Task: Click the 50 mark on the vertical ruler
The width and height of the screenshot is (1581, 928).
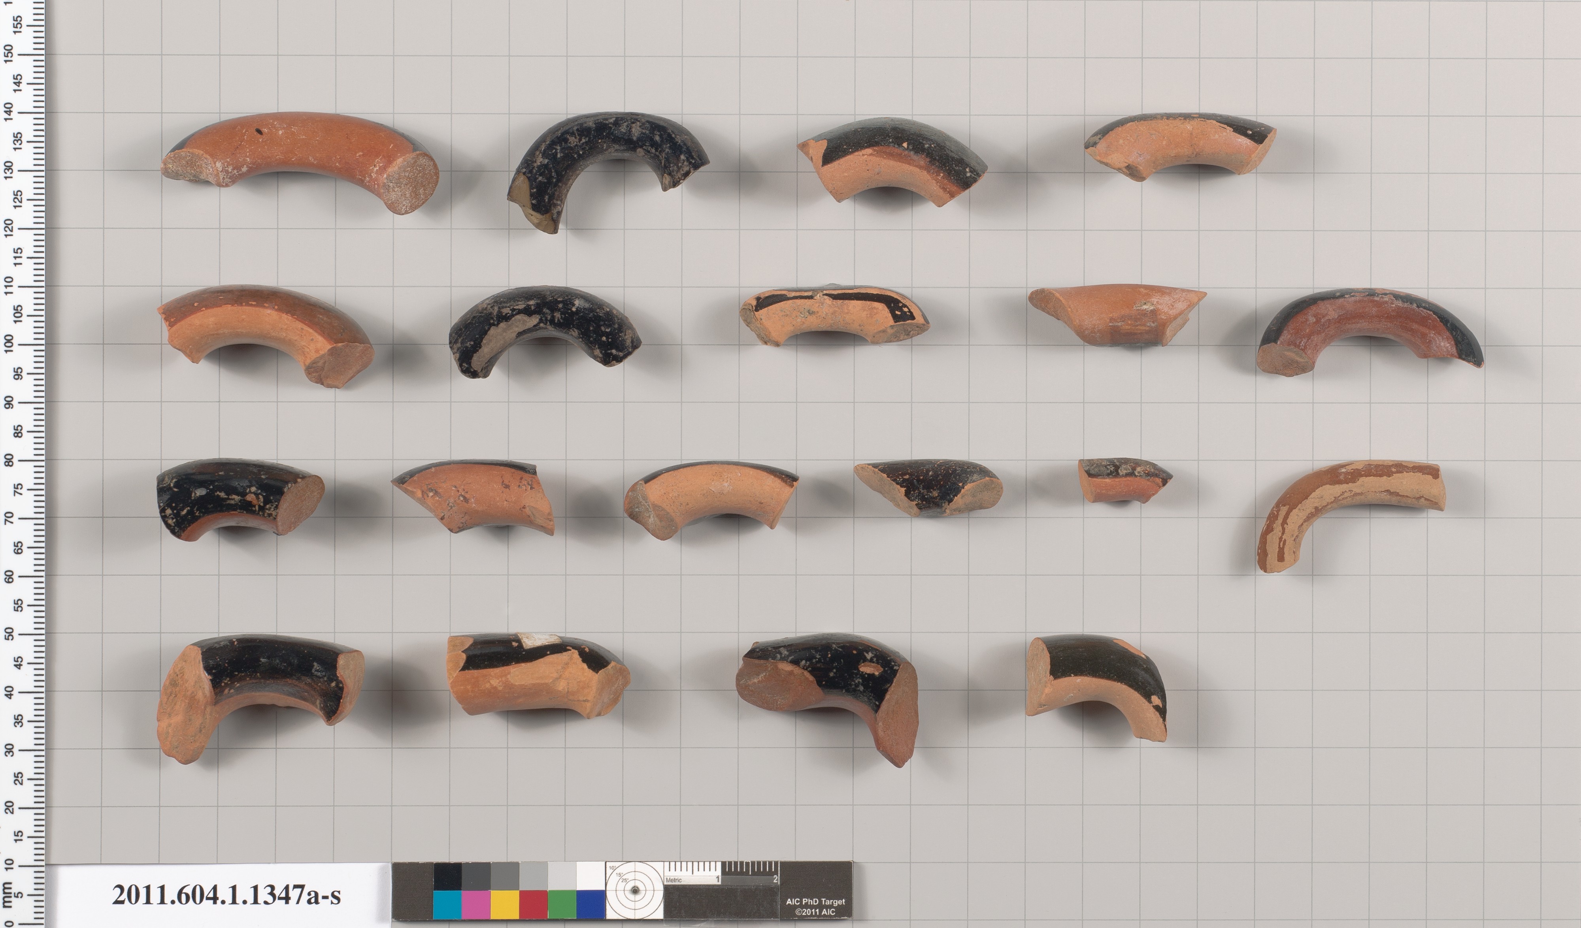Action: pos(9,633)
